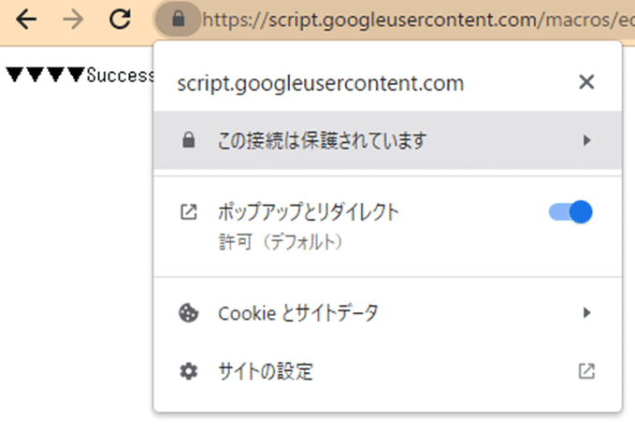Go back with the back arrow
Image resolution: width=635 pixels, height=431 pixels.
pos(26,20)
